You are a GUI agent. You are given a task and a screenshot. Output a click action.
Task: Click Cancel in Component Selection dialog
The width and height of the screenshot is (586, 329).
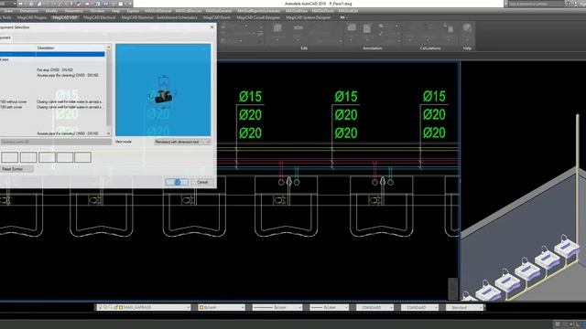pos(202,182)
